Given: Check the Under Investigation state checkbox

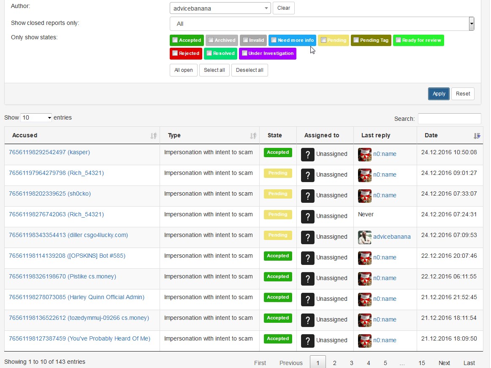Looking at the screenshot, I should pyautogui.click(x=244, y=54).
